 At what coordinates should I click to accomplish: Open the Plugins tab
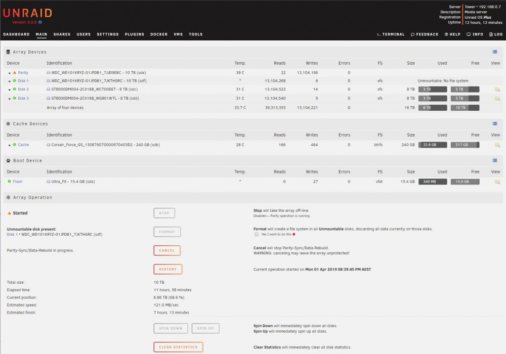(x=135, y=34)
